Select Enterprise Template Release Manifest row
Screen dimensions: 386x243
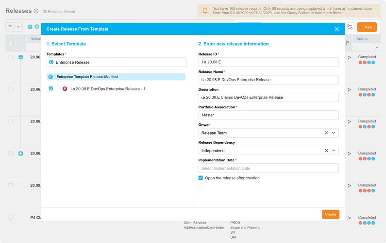point(116,77)
